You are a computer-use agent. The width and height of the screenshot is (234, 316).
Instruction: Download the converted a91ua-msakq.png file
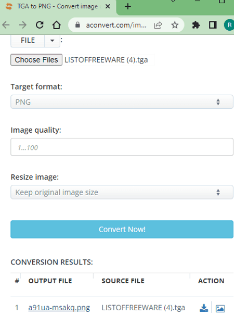(204, 308)
